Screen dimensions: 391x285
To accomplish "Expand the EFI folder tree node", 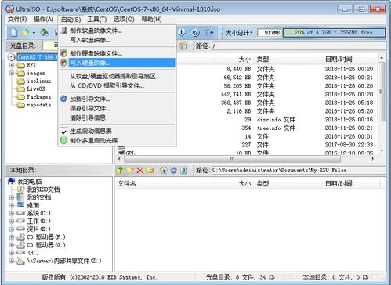I will [12, 65].
